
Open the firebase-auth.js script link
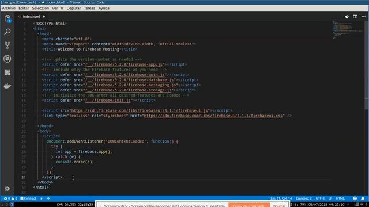coord(125,75)
